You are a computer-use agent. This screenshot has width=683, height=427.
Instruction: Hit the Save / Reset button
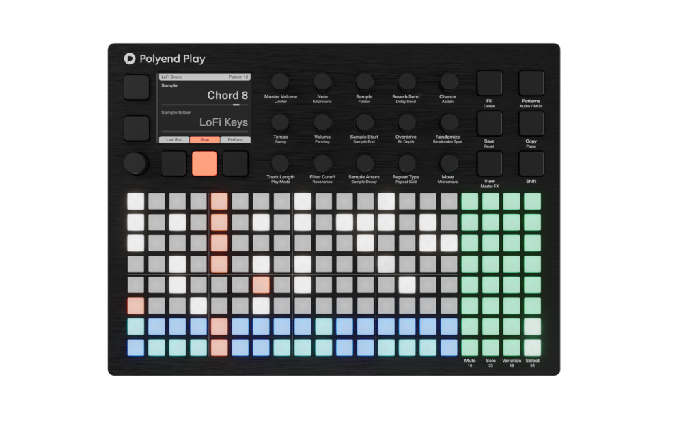pos(489,123)
